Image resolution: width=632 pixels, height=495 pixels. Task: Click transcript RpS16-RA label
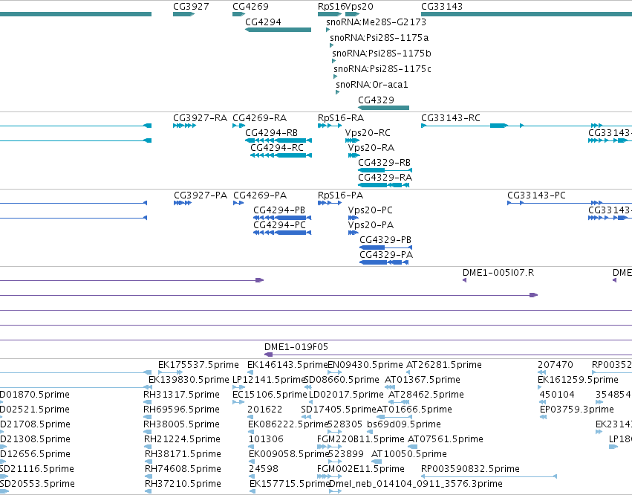coord(341,118)
